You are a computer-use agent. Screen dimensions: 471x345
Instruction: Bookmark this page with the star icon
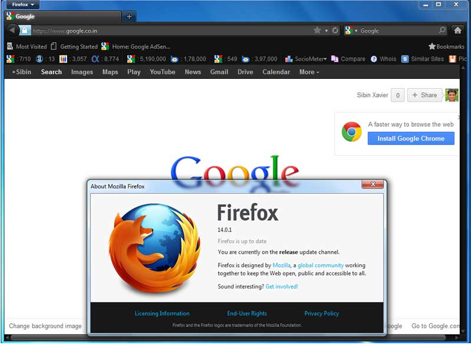(x=317, y=31)
